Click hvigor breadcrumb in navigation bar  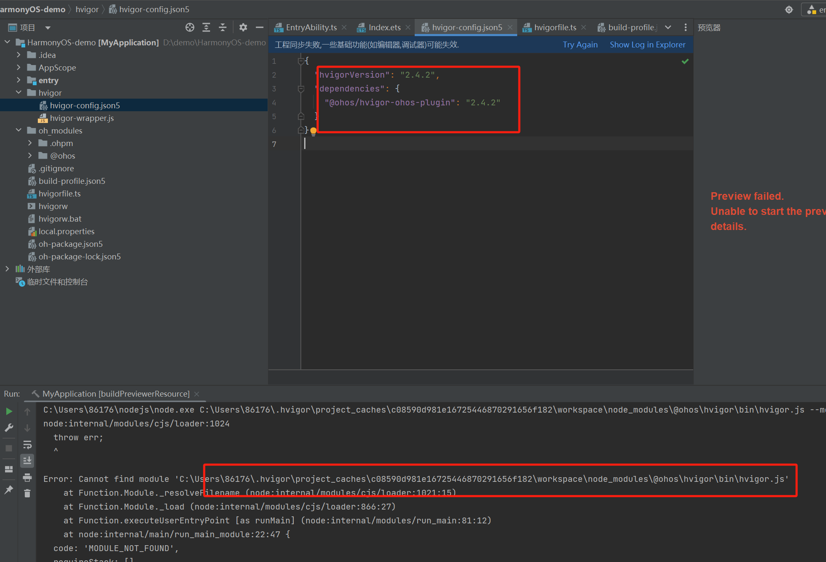pyautogui.click(x=87, y=9)
